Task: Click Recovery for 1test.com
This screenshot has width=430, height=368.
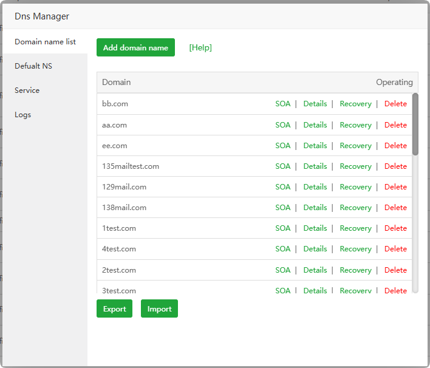Action: 355,228
